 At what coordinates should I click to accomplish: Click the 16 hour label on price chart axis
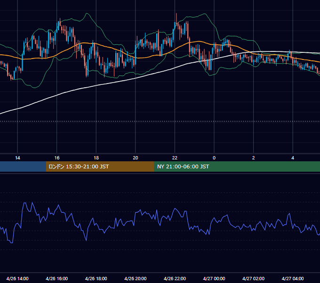[57, 158]
